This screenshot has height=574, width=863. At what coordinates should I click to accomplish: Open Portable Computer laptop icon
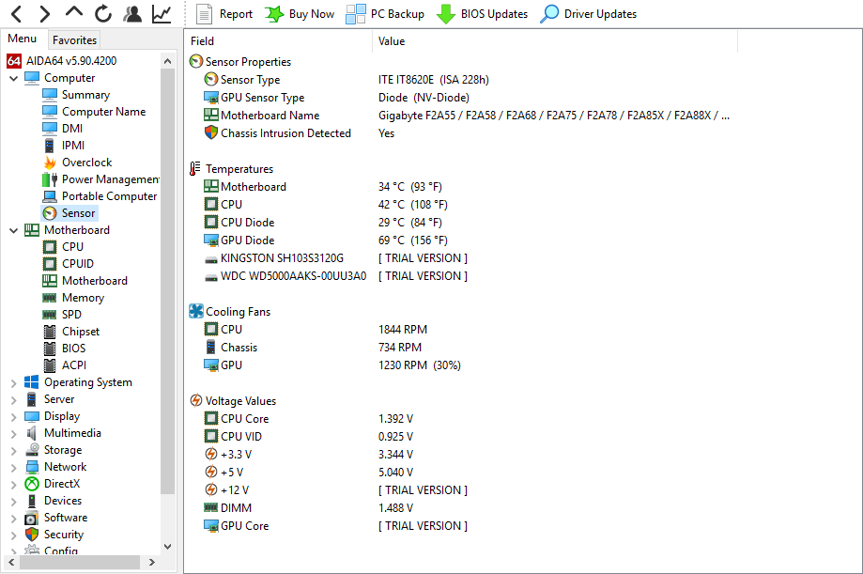coord(50,196)
